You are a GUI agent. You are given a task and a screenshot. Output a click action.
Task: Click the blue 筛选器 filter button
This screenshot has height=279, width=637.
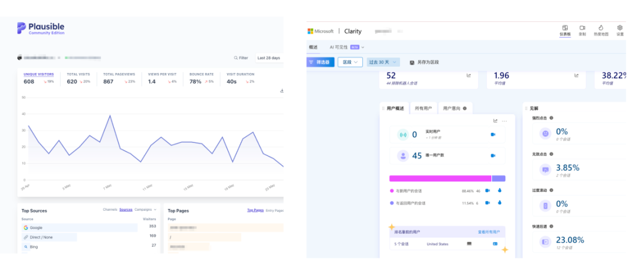coord(320,62)
